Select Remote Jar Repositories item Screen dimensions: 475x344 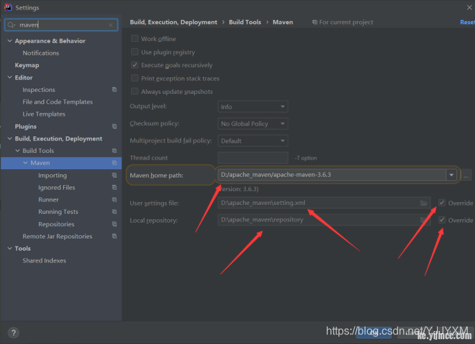pyautogui.click(x=57, y=236)
